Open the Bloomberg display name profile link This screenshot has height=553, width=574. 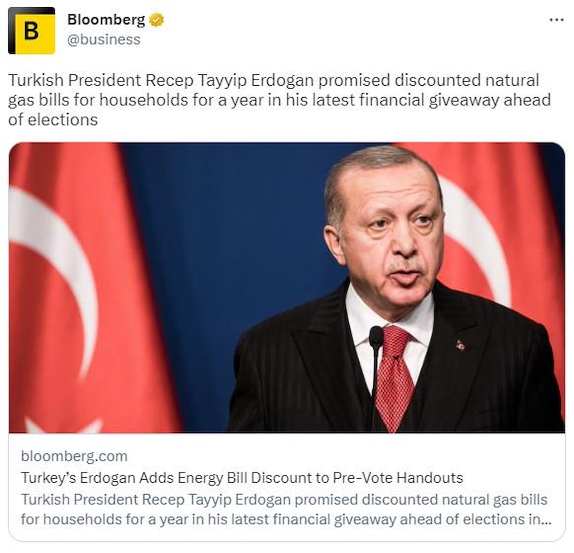point(106,20)
